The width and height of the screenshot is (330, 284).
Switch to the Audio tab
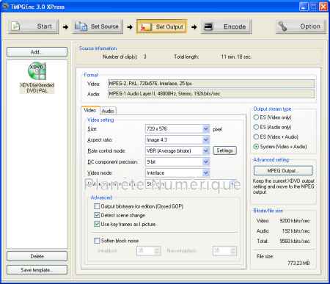(108, 111)
